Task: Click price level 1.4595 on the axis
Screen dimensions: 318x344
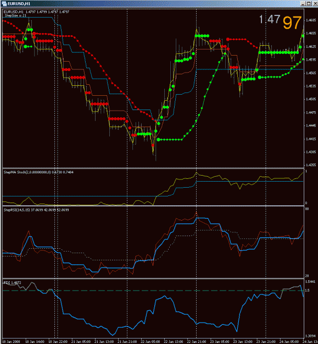Action: pos(310,59)
